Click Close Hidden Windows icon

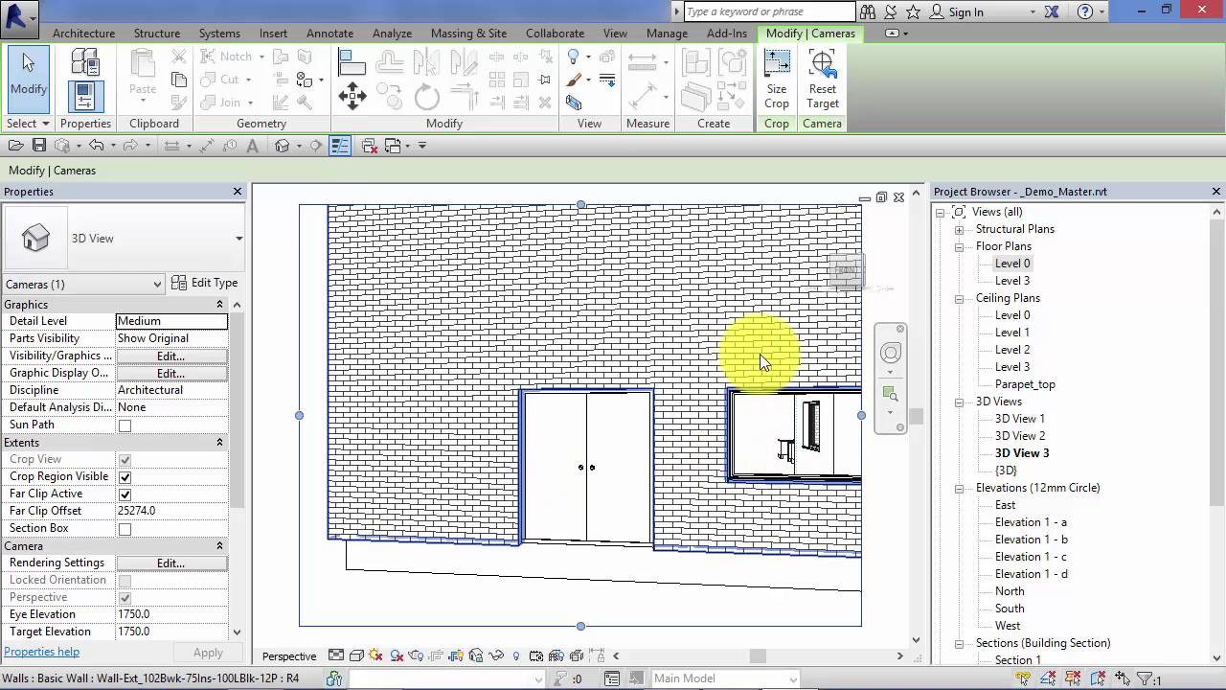pos(370,146)
